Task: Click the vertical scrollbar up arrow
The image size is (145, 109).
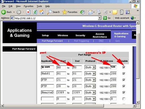Action: click(138, 23)
